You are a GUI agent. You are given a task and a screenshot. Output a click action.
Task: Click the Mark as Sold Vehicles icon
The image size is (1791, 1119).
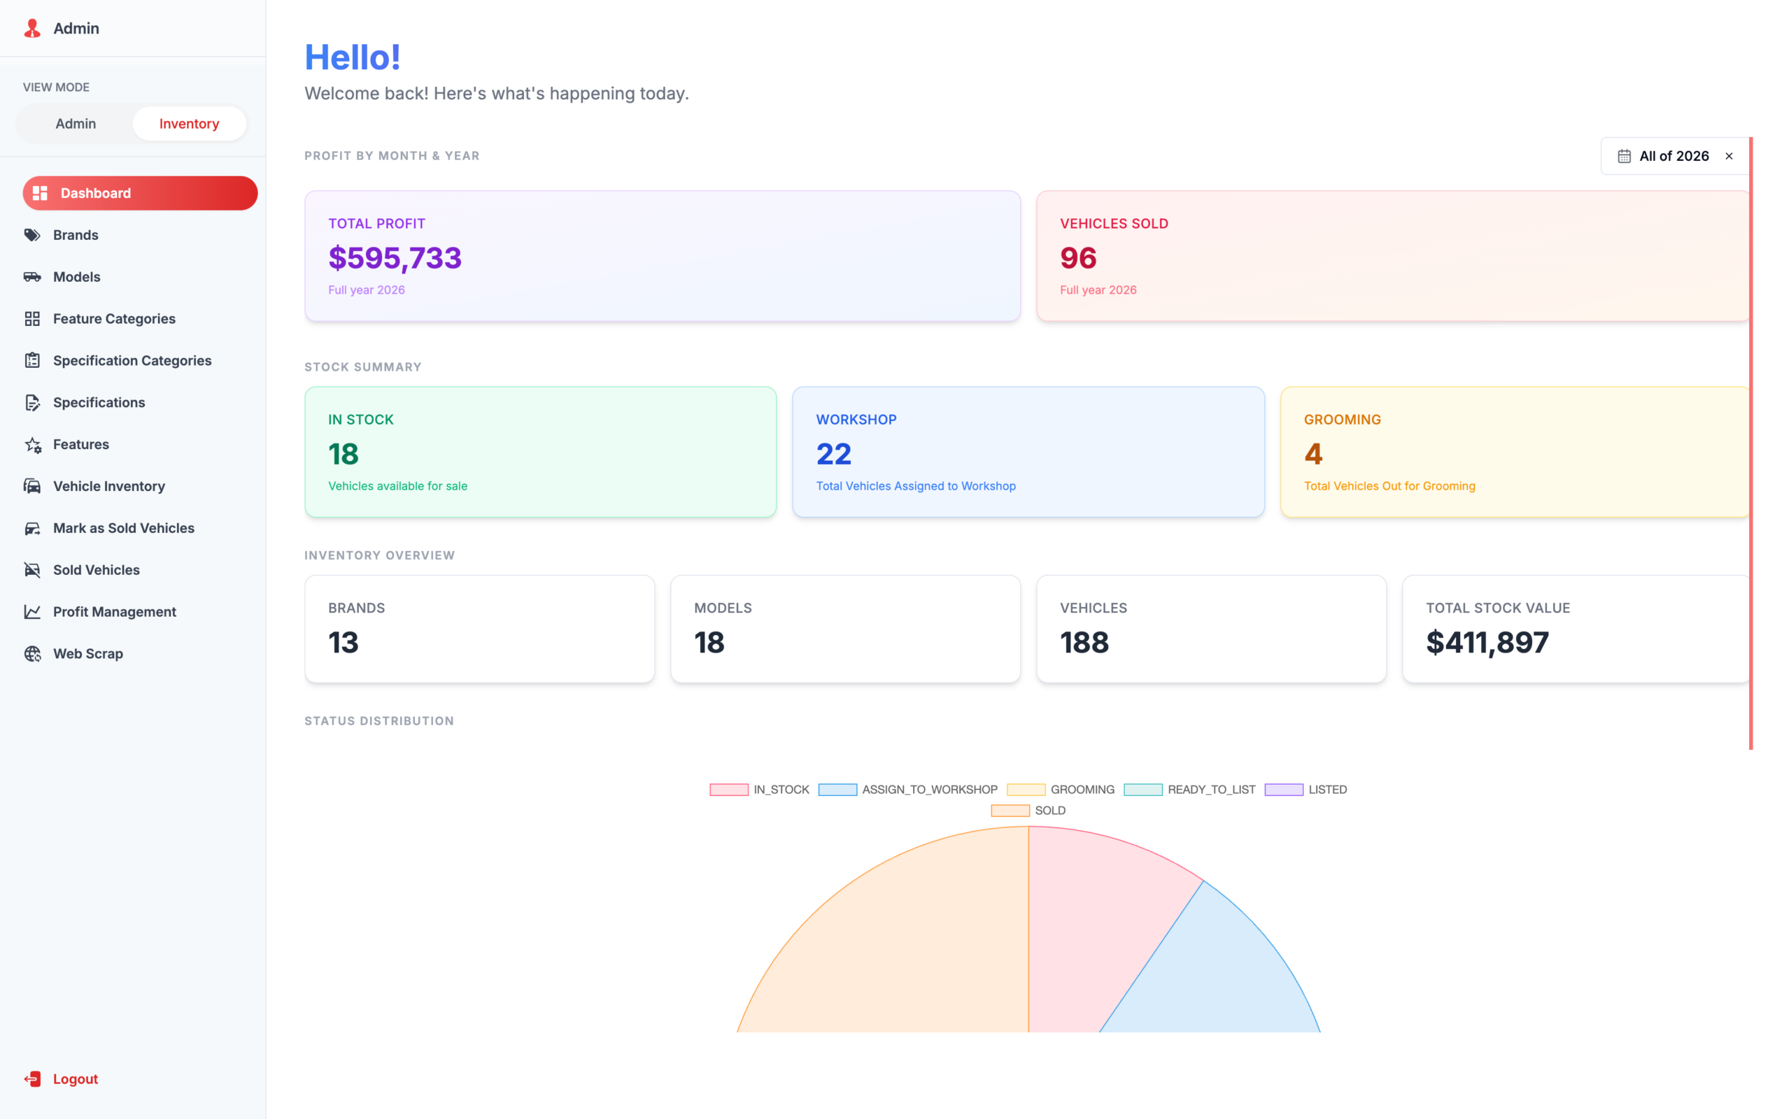[x=31, y=529]
